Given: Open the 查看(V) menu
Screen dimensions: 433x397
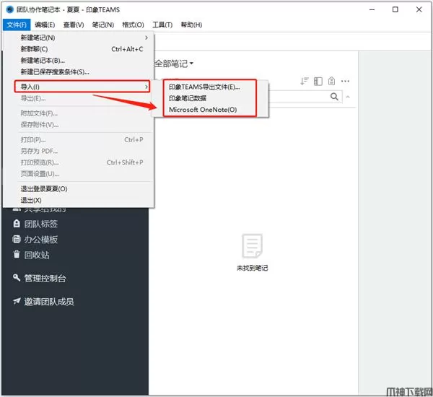Looking at the screenshot, I should click(74, 25).
